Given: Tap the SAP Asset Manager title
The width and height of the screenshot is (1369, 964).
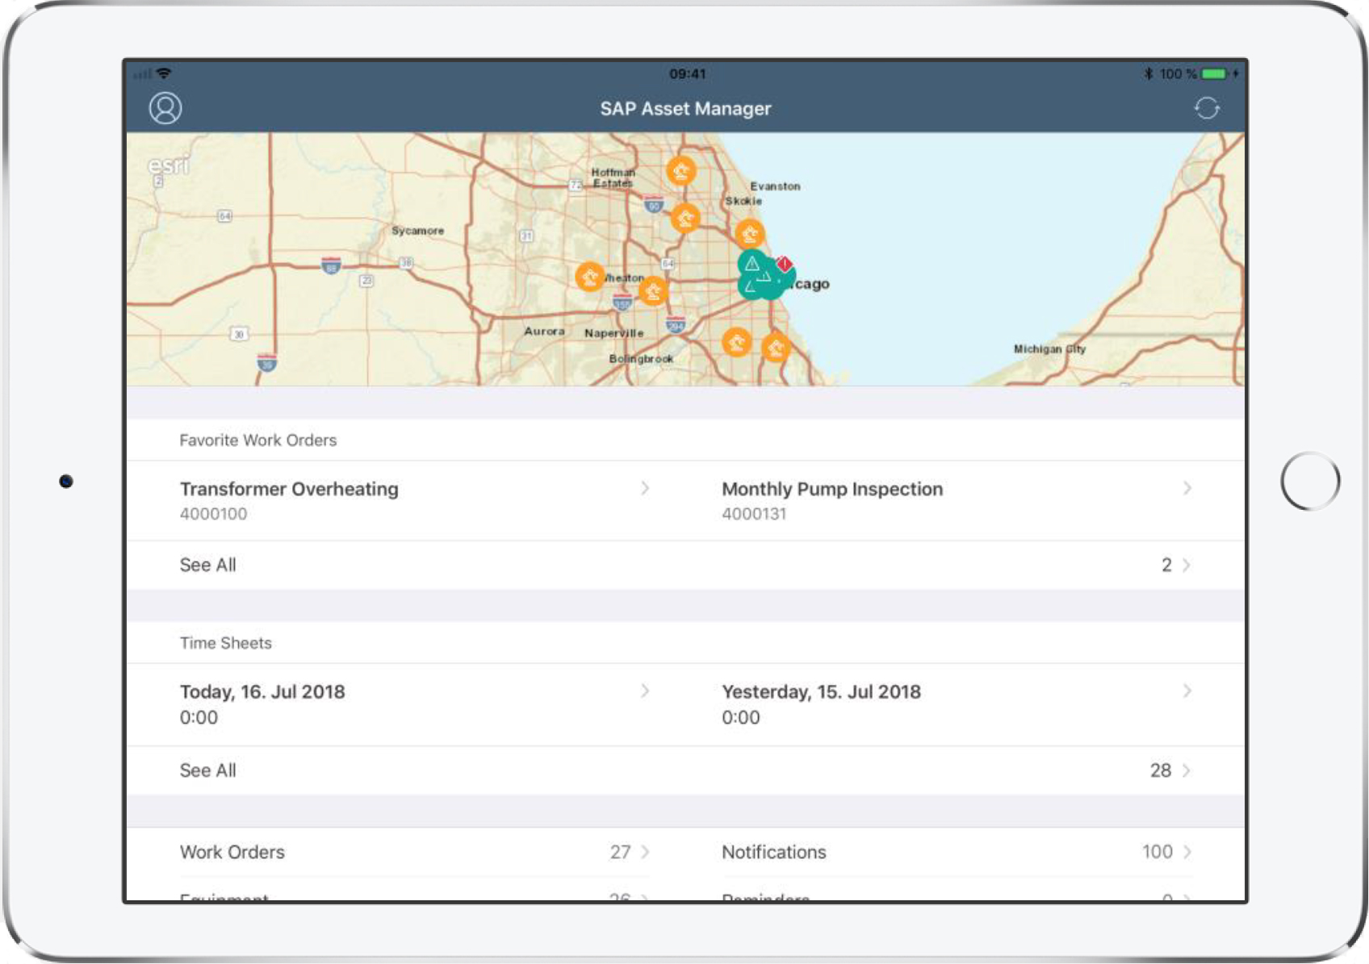Looking at the screenshot, I should (x=685, y=108).
